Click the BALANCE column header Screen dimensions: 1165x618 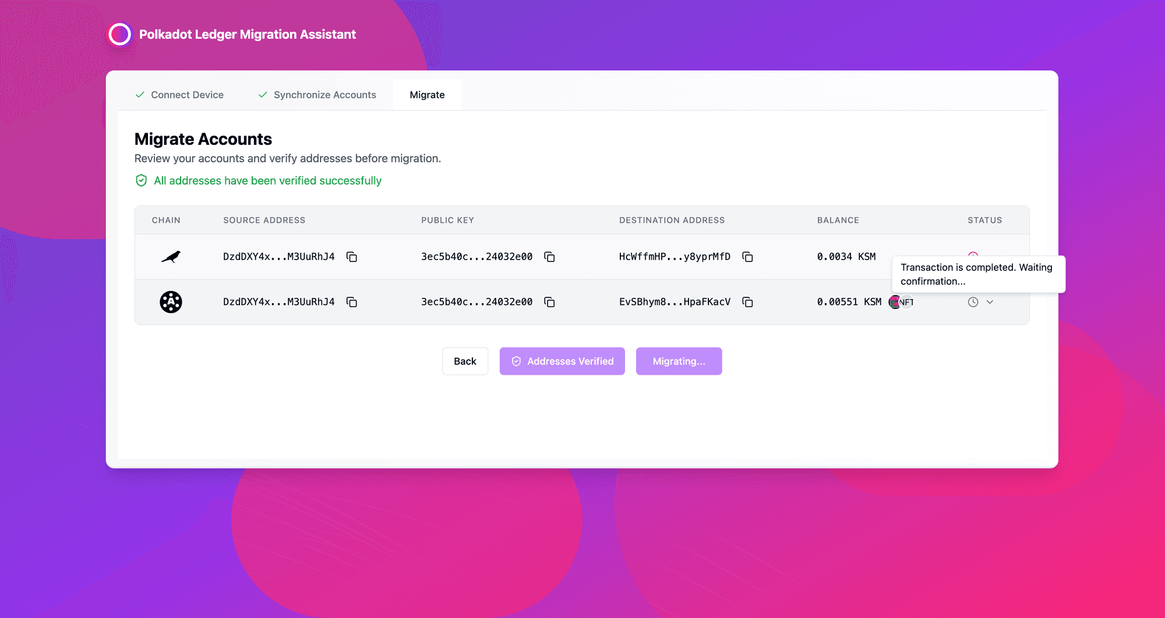[838, 220]
